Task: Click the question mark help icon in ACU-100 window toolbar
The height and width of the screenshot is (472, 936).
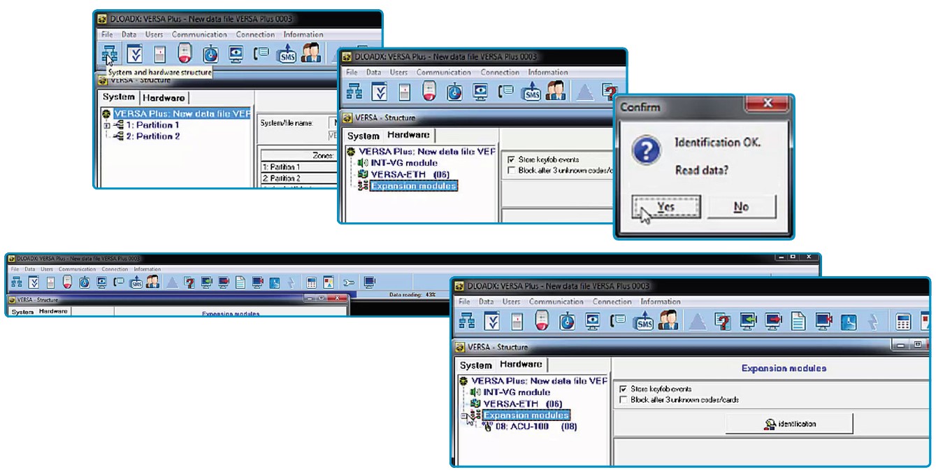Action: (x=723, y=322)
